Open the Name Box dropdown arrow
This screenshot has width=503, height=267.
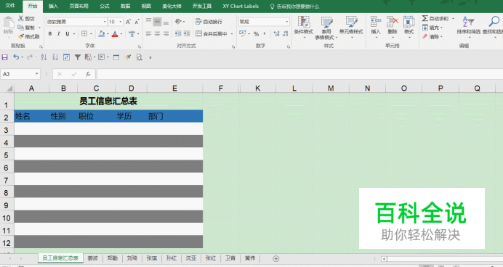36,74
